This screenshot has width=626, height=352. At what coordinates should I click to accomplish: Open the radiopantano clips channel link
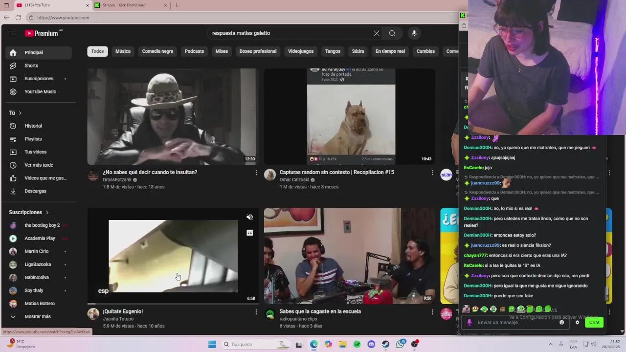pyautogui.click(x=298, y=319)
